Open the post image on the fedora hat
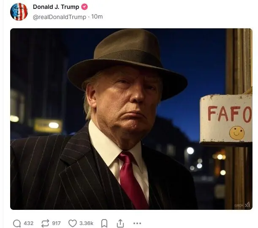Image resolution: width=258 pixels, height=228 pixels. (x=128, y=64)
